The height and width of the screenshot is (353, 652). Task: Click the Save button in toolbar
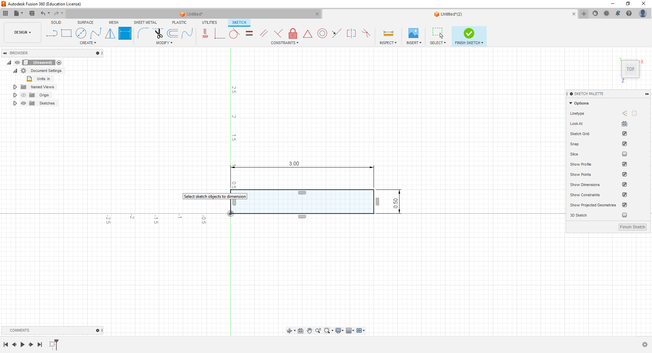32,13
